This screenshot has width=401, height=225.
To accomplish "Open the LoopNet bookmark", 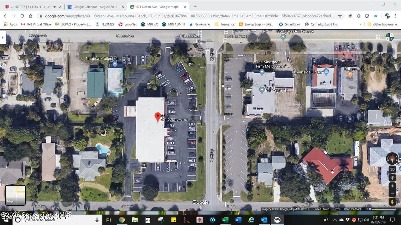I will [128, 24].
